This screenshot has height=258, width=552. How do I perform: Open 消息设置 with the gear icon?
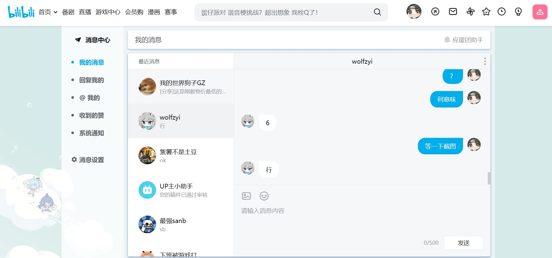click(x=88, y=160)
